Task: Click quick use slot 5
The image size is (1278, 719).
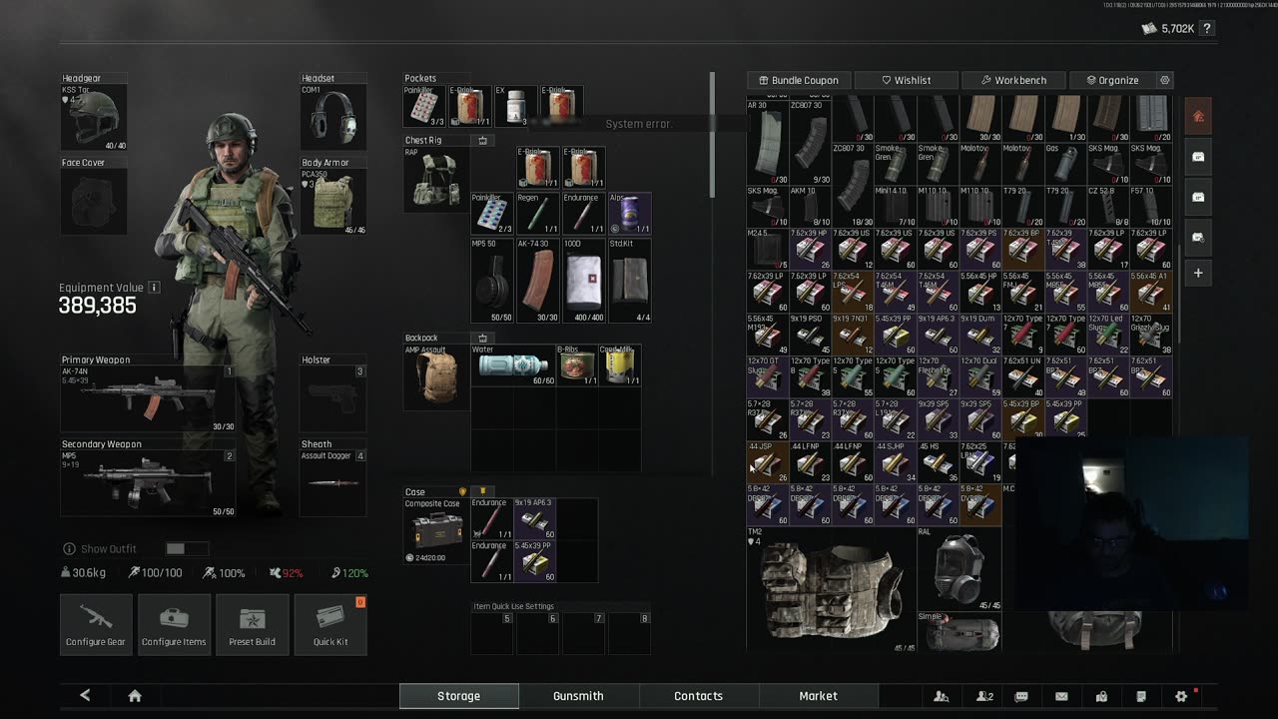Action: (492, 633)
